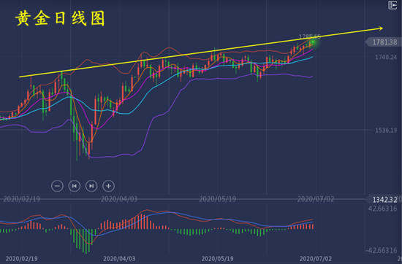
Task: Click bottom axis date 2020/02/19
Action: point(21,259)
